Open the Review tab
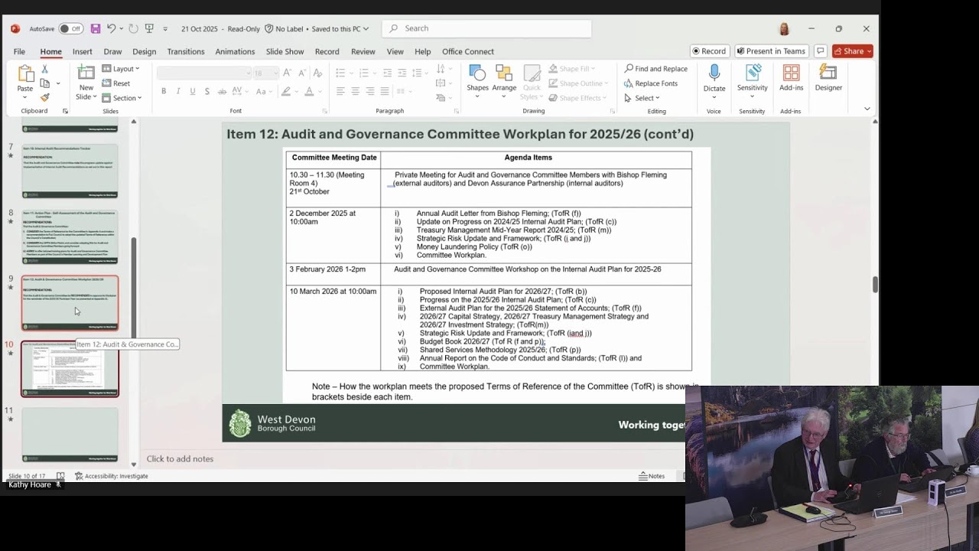The width and height of the screenshot is (979, 551). point(363,51)
